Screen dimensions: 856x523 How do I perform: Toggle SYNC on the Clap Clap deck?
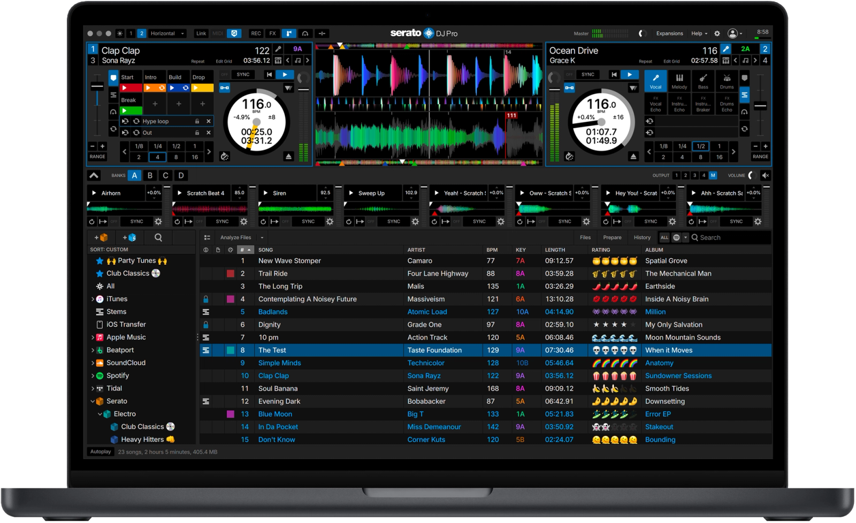point(243,75)
